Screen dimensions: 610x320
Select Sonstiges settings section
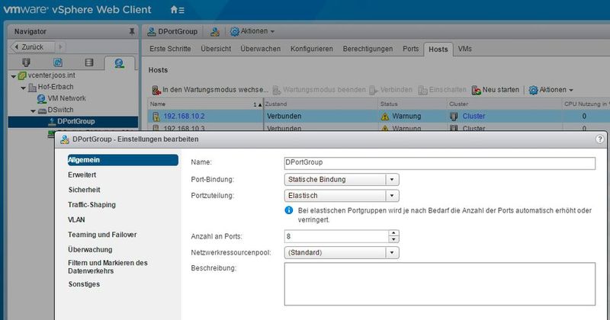[84, 284]
